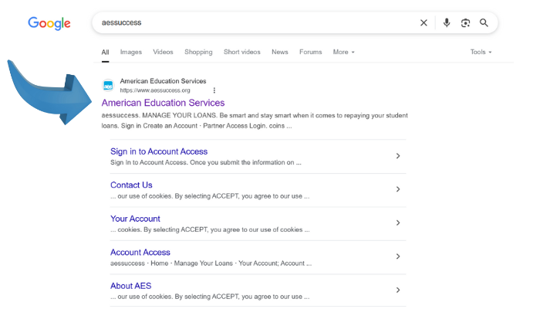Image resolution: width=540 pixels, height=309 pixels.
Task: Open Google Lens image search icon
Action: (465, 22)
